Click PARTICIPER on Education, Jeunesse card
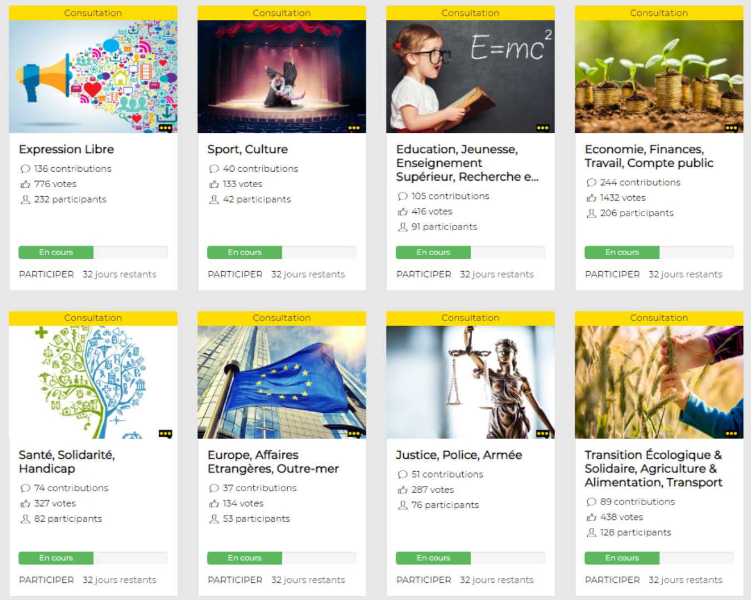The image size is (751, 600). click(424, 274)
